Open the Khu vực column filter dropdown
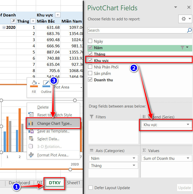 pos(58,15)
